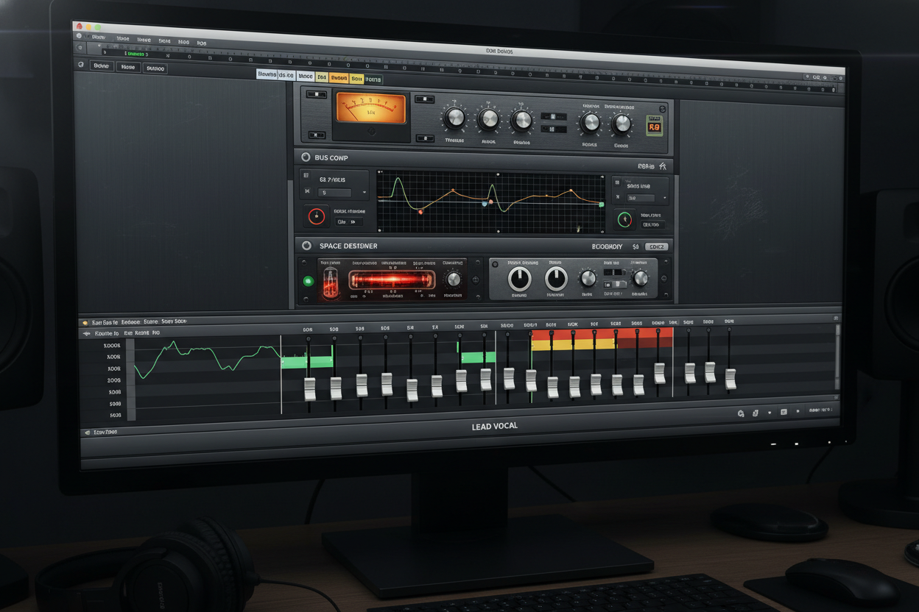Select the Space Designer editor icon
Screen dimensions: 919x612
point(306,245)
